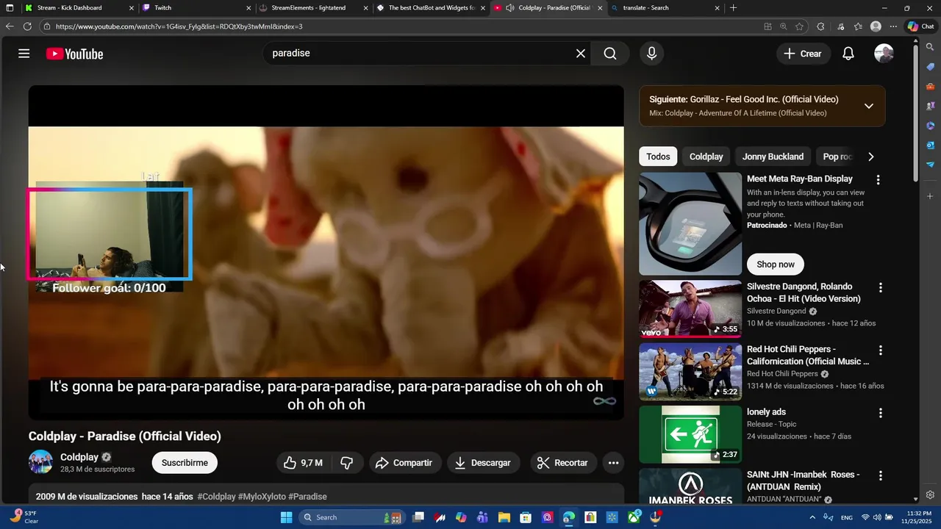
Task: Open the YouTube hamburger guide menu
Action: 24,54
